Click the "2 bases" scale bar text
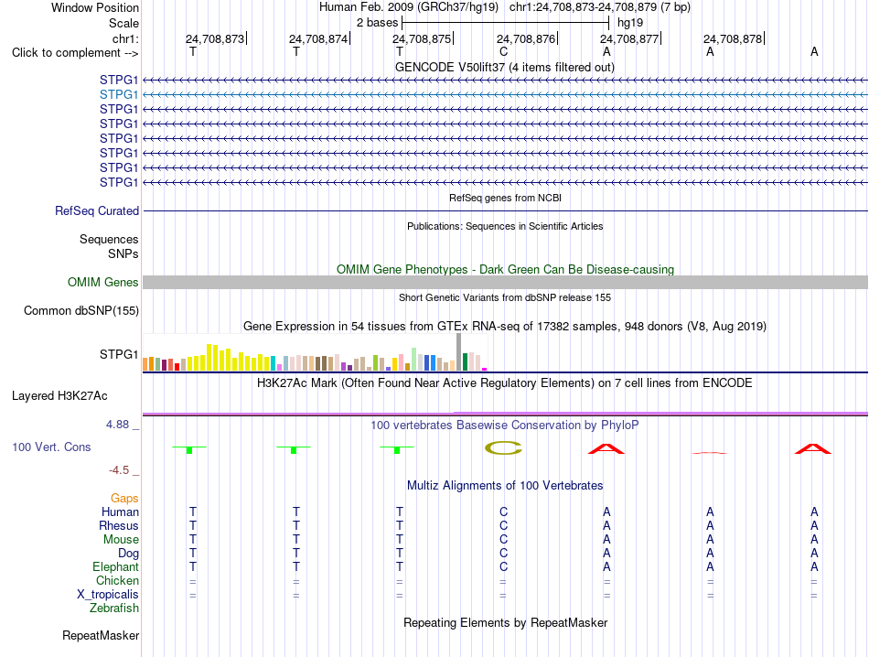This screenshot has width=869, height=657. pos(378,23)
